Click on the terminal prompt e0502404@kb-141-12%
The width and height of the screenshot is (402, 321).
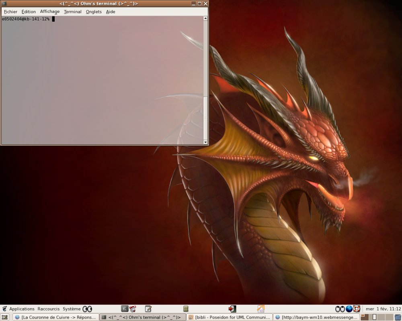(25, 19)
